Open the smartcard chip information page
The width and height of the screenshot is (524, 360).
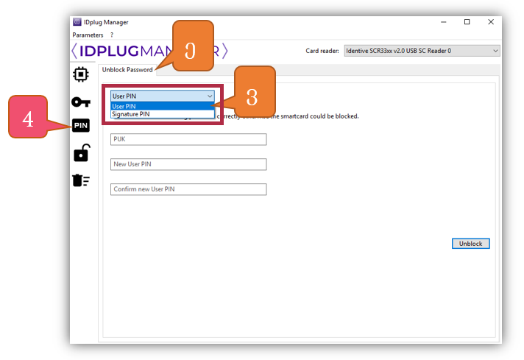pyautogui.click(x=81, y=74)
